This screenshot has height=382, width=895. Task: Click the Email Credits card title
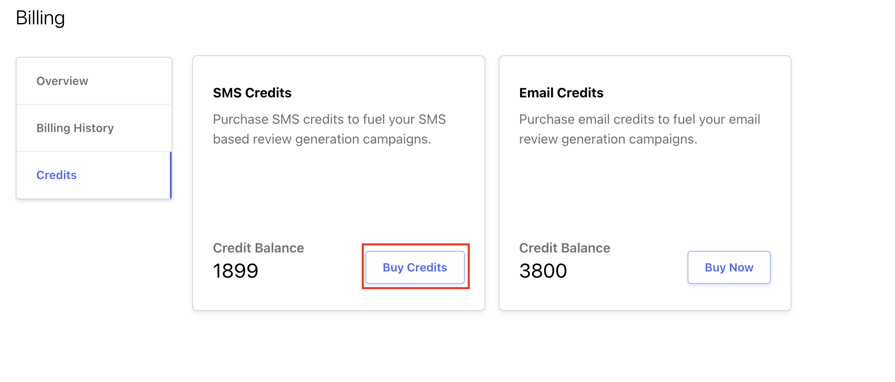561,93
